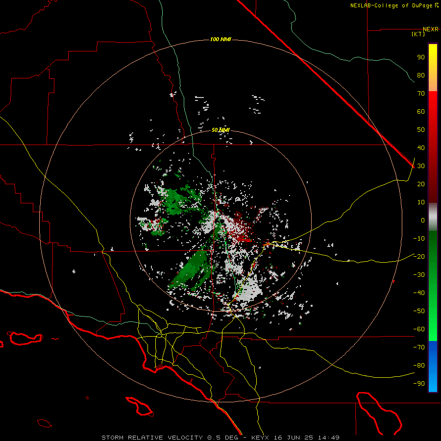
Task: Click the NEXLAB-College of DuPage credit text
Action: pos(394,5)
